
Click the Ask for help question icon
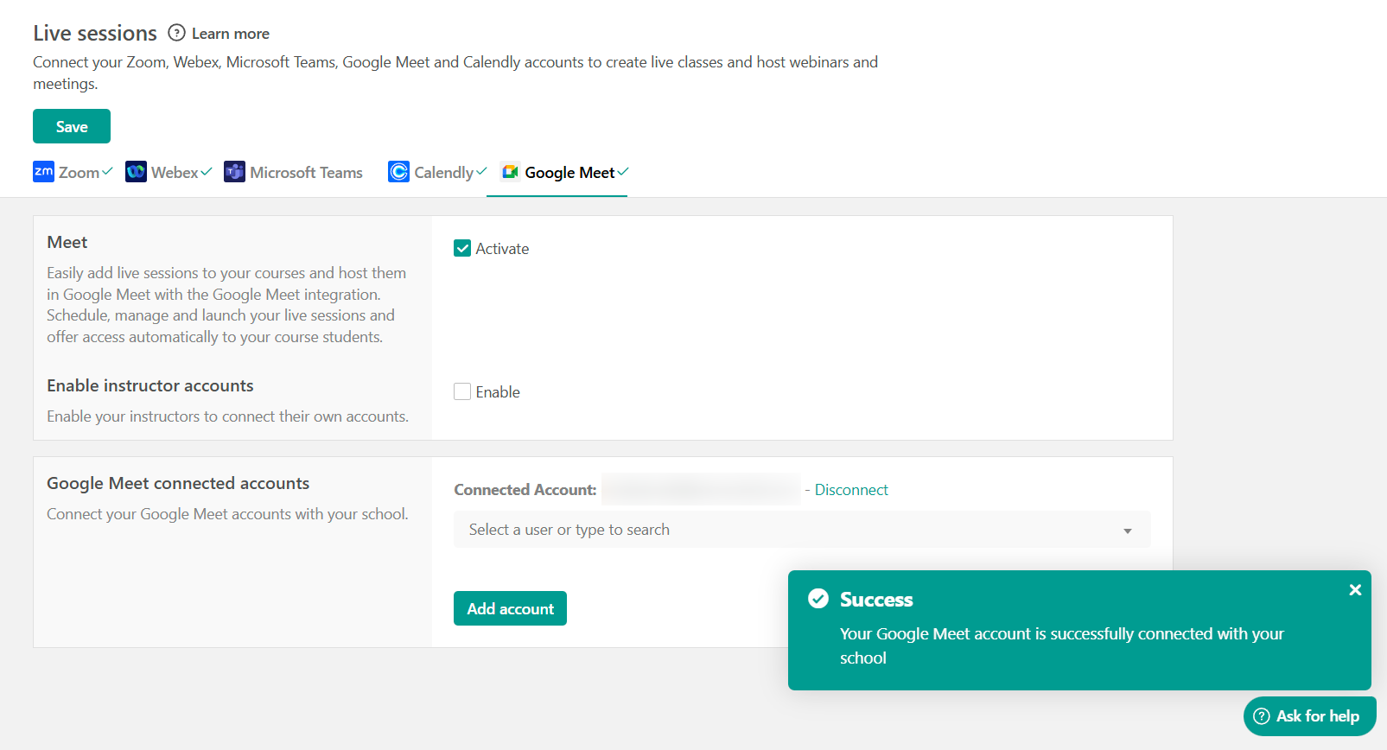coord(1262,715)
